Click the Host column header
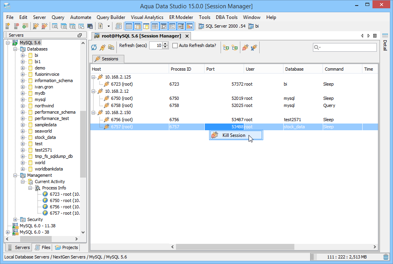This screenshot has width=393, height=264. click(x=129, y=69)
